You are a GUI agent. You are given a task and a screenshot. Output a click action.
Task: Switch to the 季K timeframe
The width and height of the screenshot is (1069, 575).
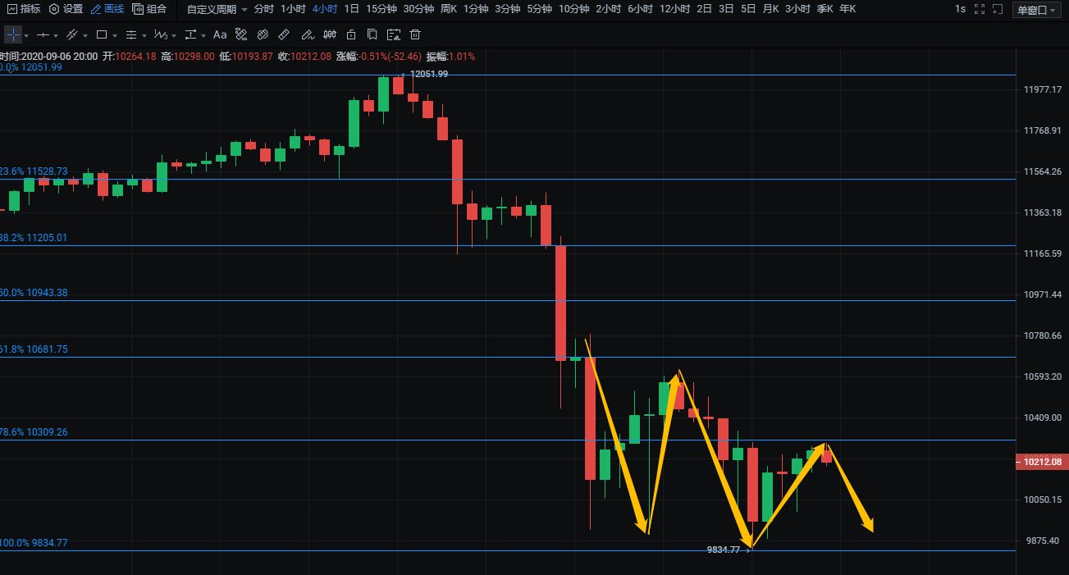tap(825, 9)
